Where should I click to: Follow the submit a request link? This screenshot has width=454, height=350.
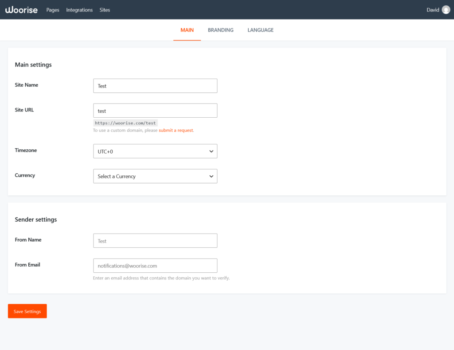click(176, 130)
